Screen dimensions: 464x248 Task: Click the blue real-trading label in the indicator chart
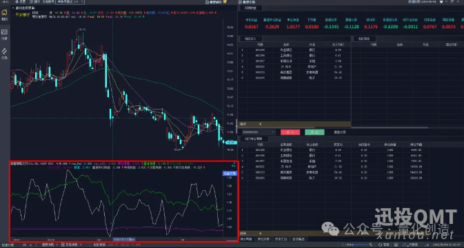(x=230, y=173)
